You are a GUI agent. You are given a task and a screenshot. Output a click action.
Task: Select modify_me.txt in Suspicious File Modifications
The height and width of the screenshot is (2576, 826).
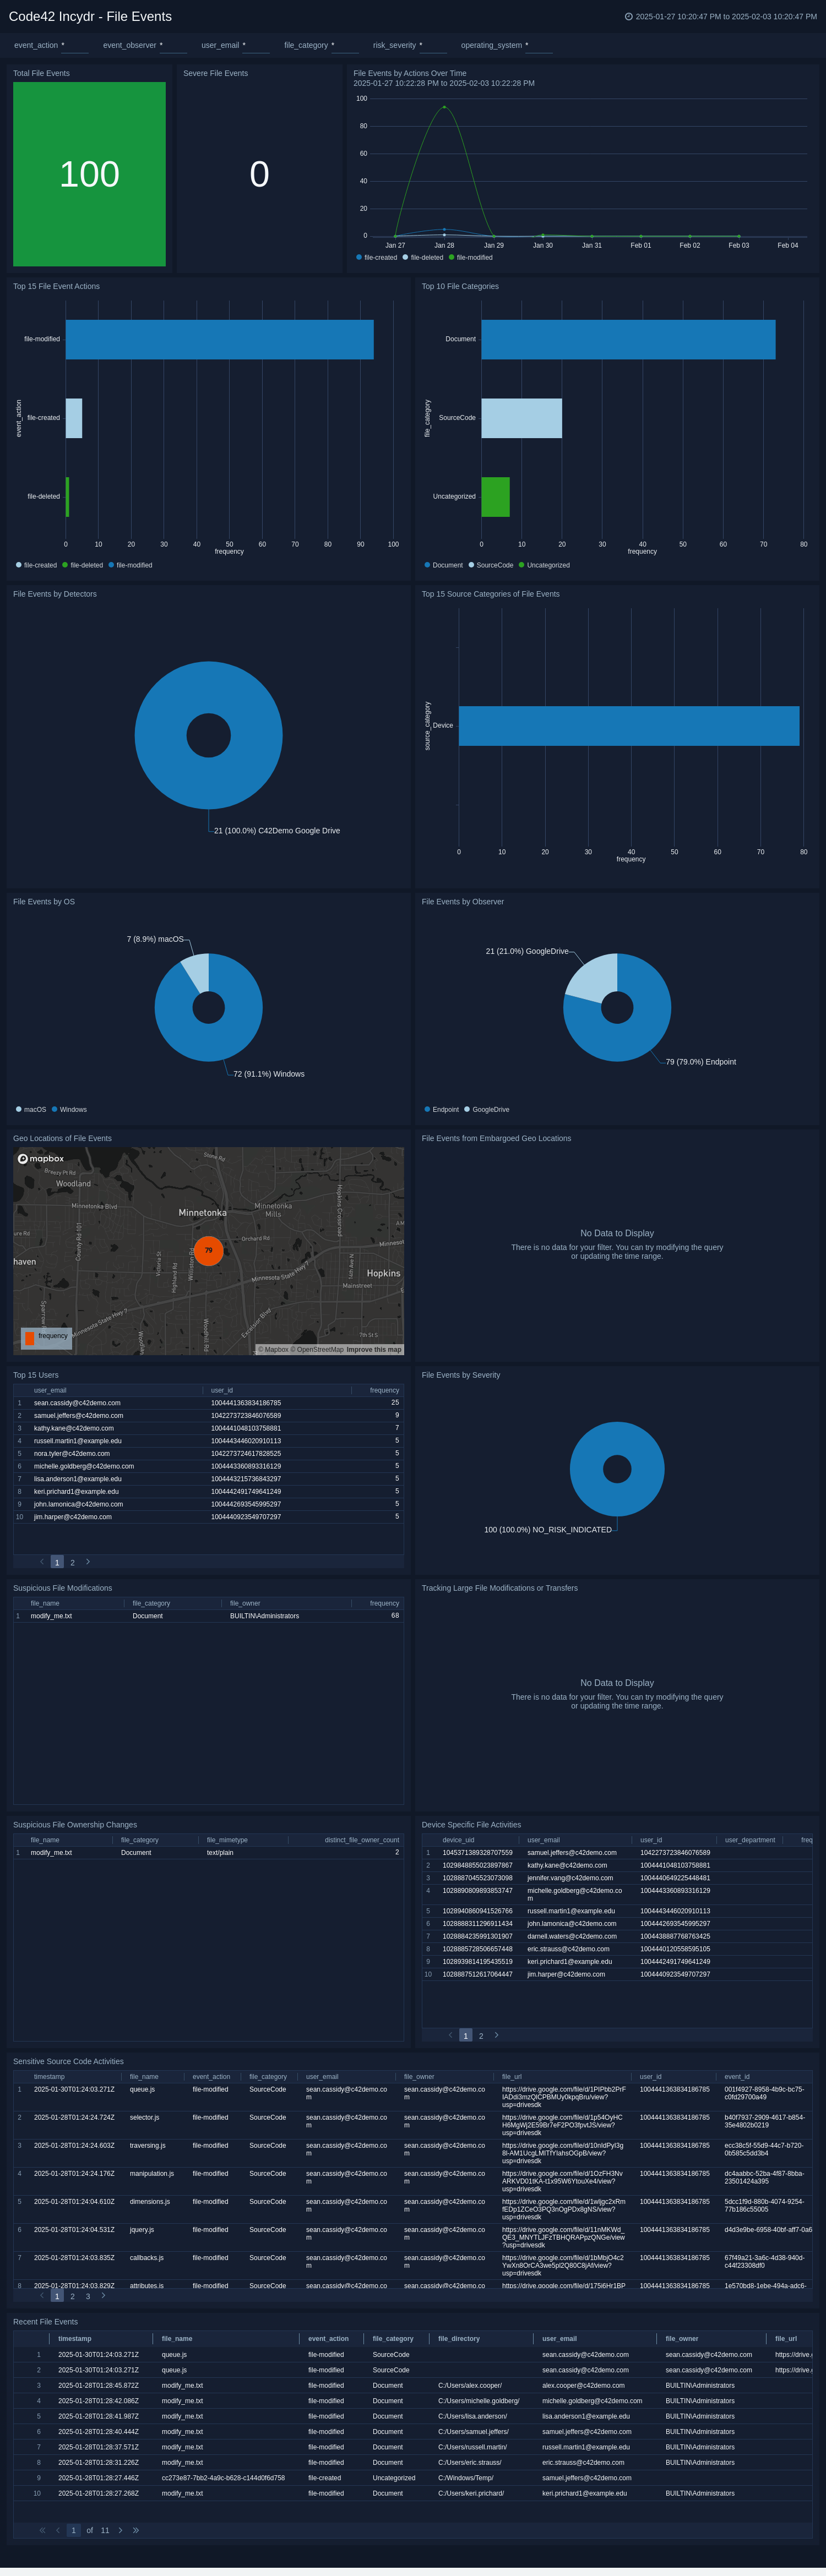coord(51,1616)
